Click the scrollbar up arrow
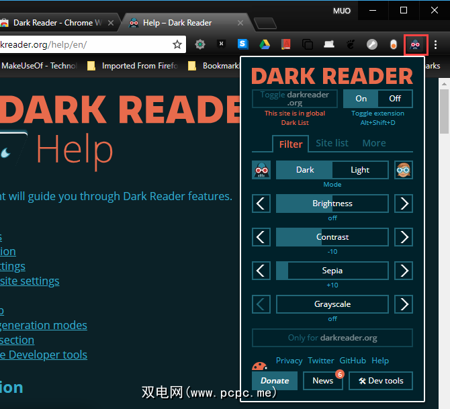 coord(444,84)
